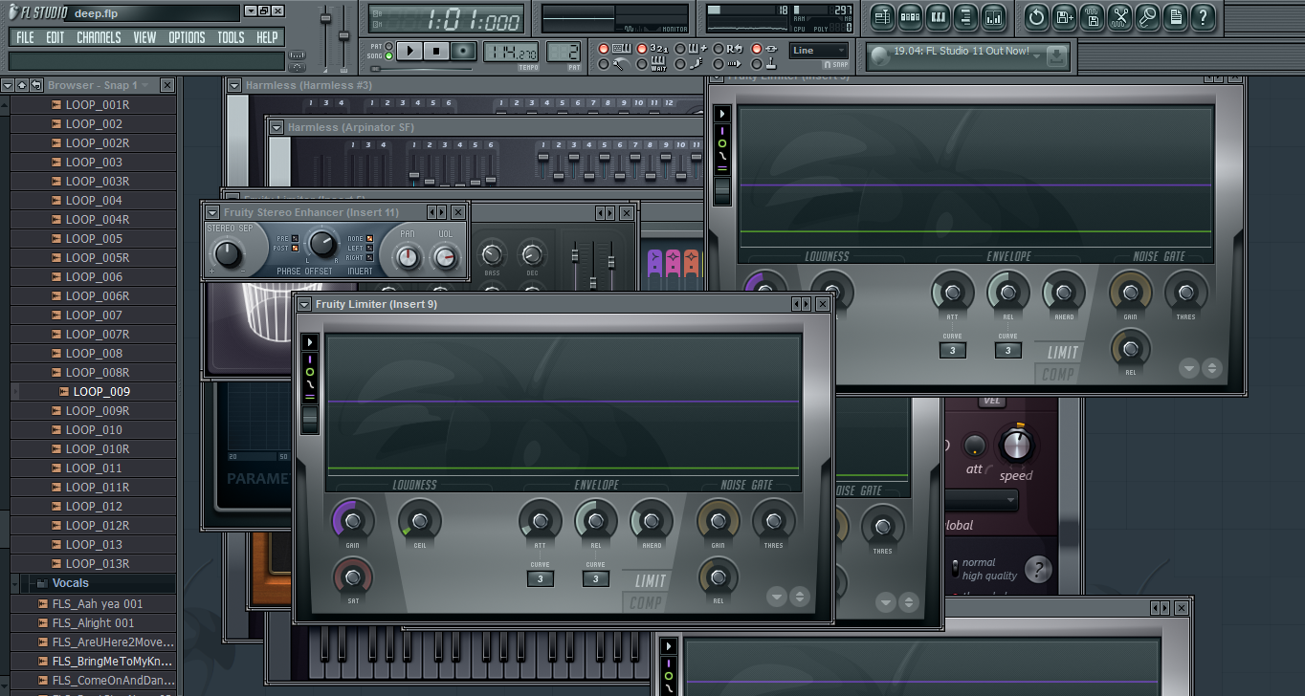
Task: Open the Mixer view toolbar icon
Action: click(994, 16)
